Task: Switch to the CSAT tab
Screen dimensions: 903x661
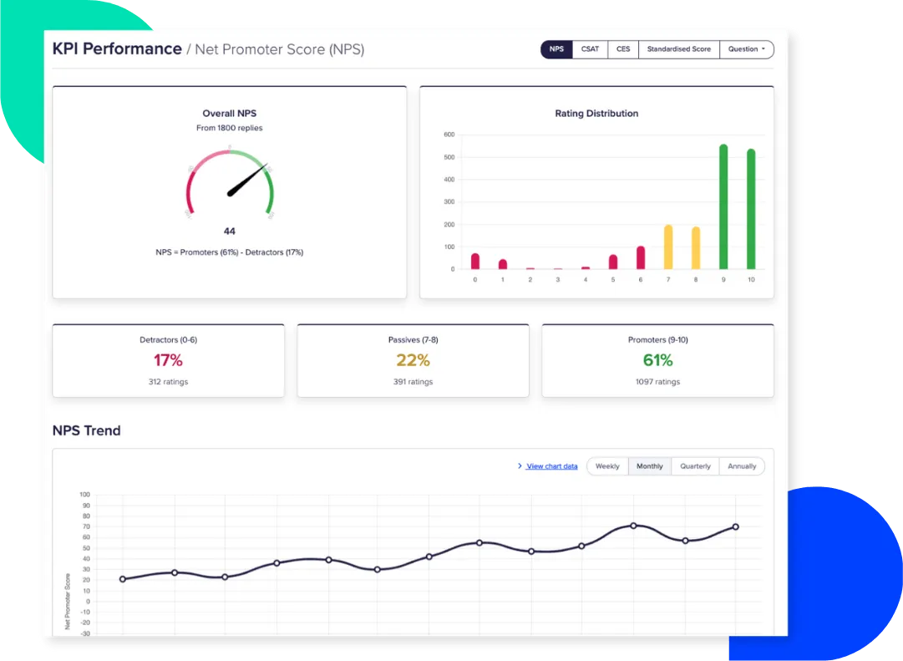Action: point(590,49)
